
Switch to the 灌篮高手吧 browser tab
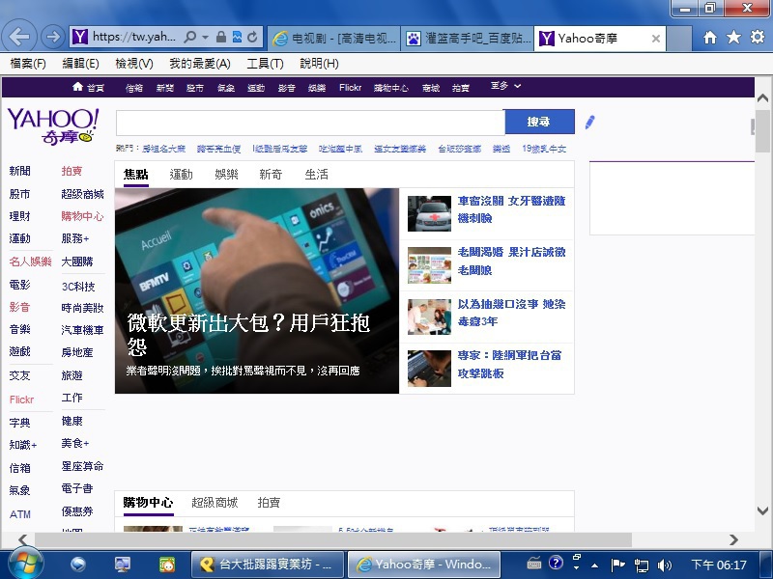point(468,39)
